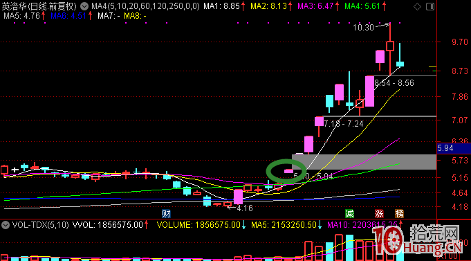Viewport: 471px width, 261px height.
Task: Click the 榜 leaderboard marker
Action: (399, 214)
